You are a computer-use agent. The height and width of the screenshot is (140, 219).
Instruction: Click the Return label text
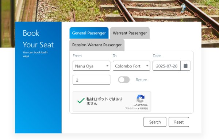click(x=142, y=80)
